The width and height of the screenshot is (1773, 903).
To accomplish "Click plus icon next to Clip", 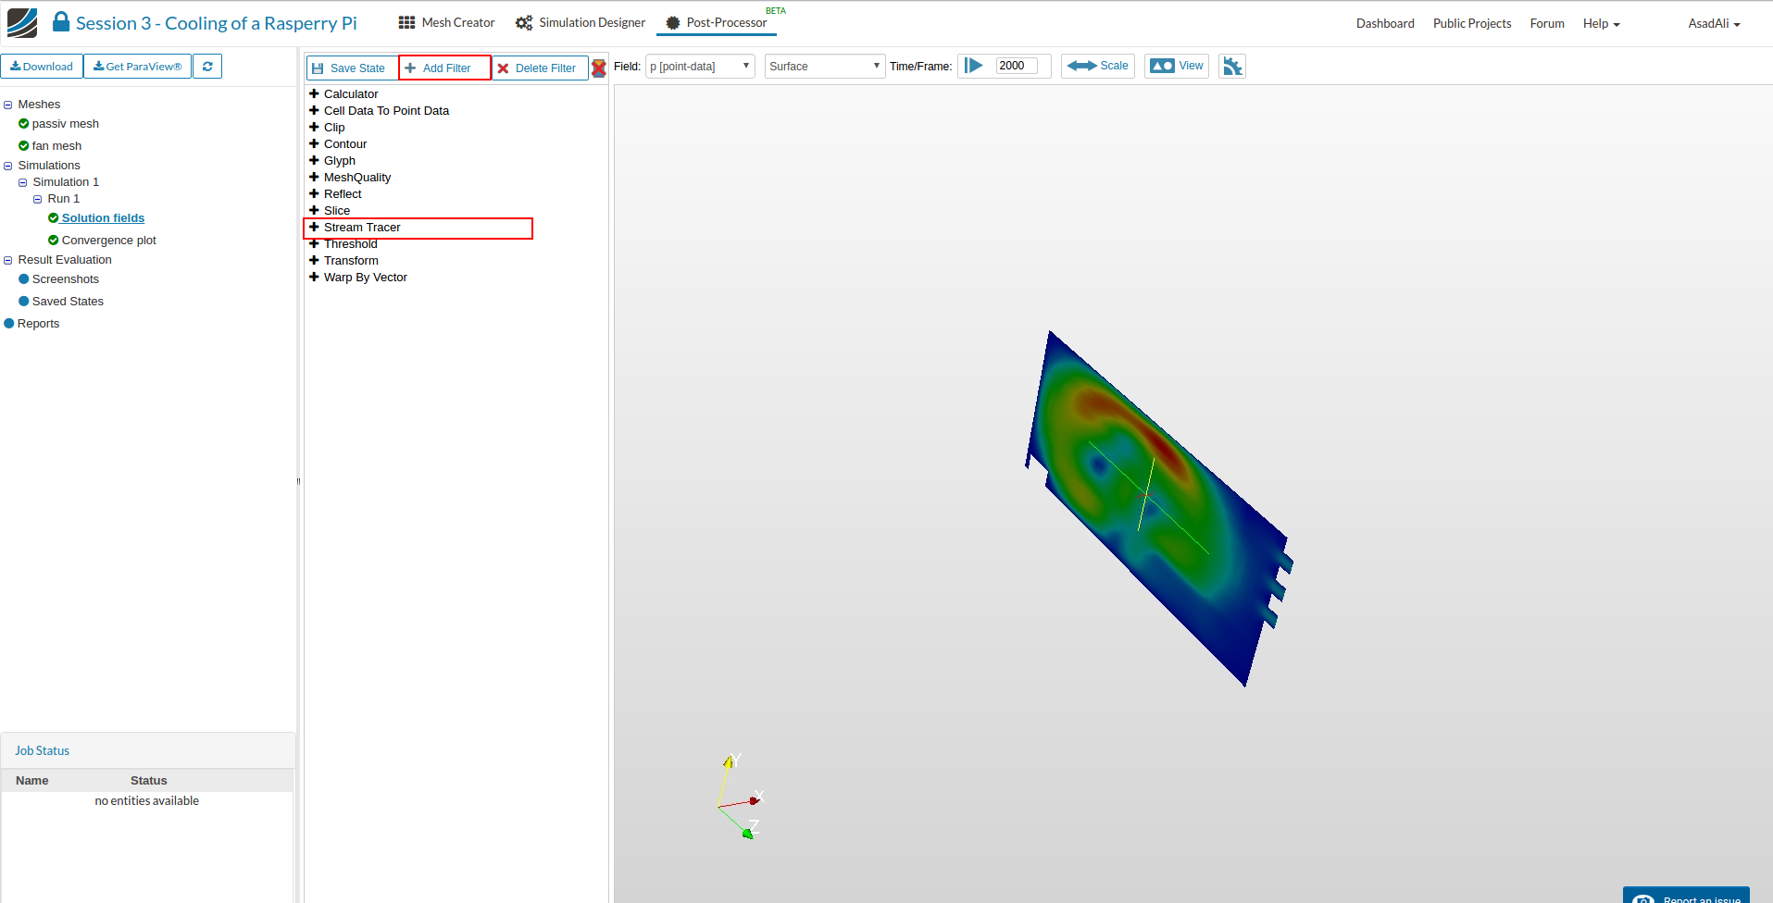I will [314, 128].
